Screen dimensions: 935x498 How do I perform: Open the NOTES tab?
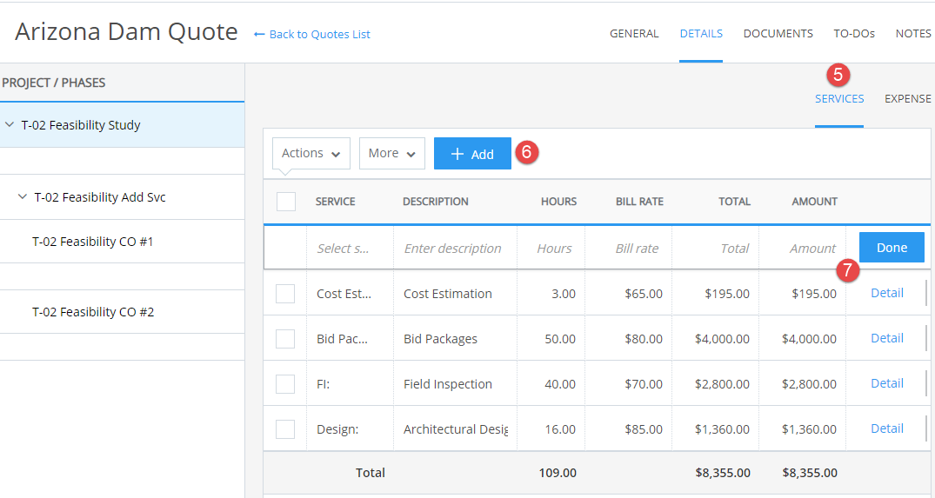click(913, 34)
